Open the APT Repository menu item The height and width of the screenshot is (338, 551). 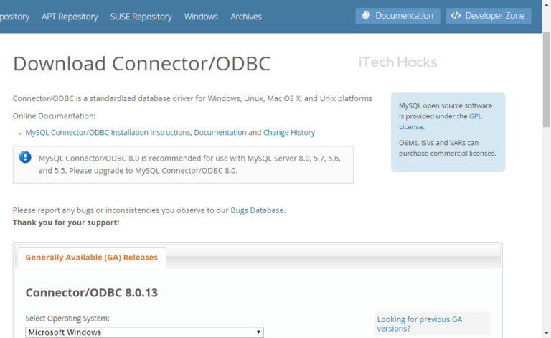tap(71, 17)
